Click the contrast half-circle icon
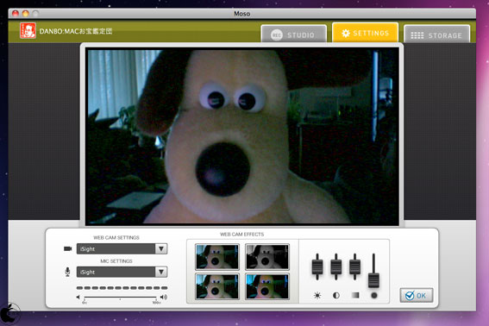The image size is (489, 326). point(335,295)
